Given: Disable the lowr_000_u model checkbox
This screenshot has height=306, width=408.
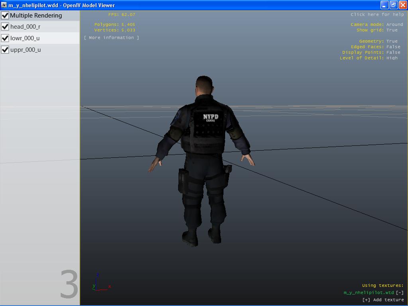Looking at the screenshot, I should 5,38.
